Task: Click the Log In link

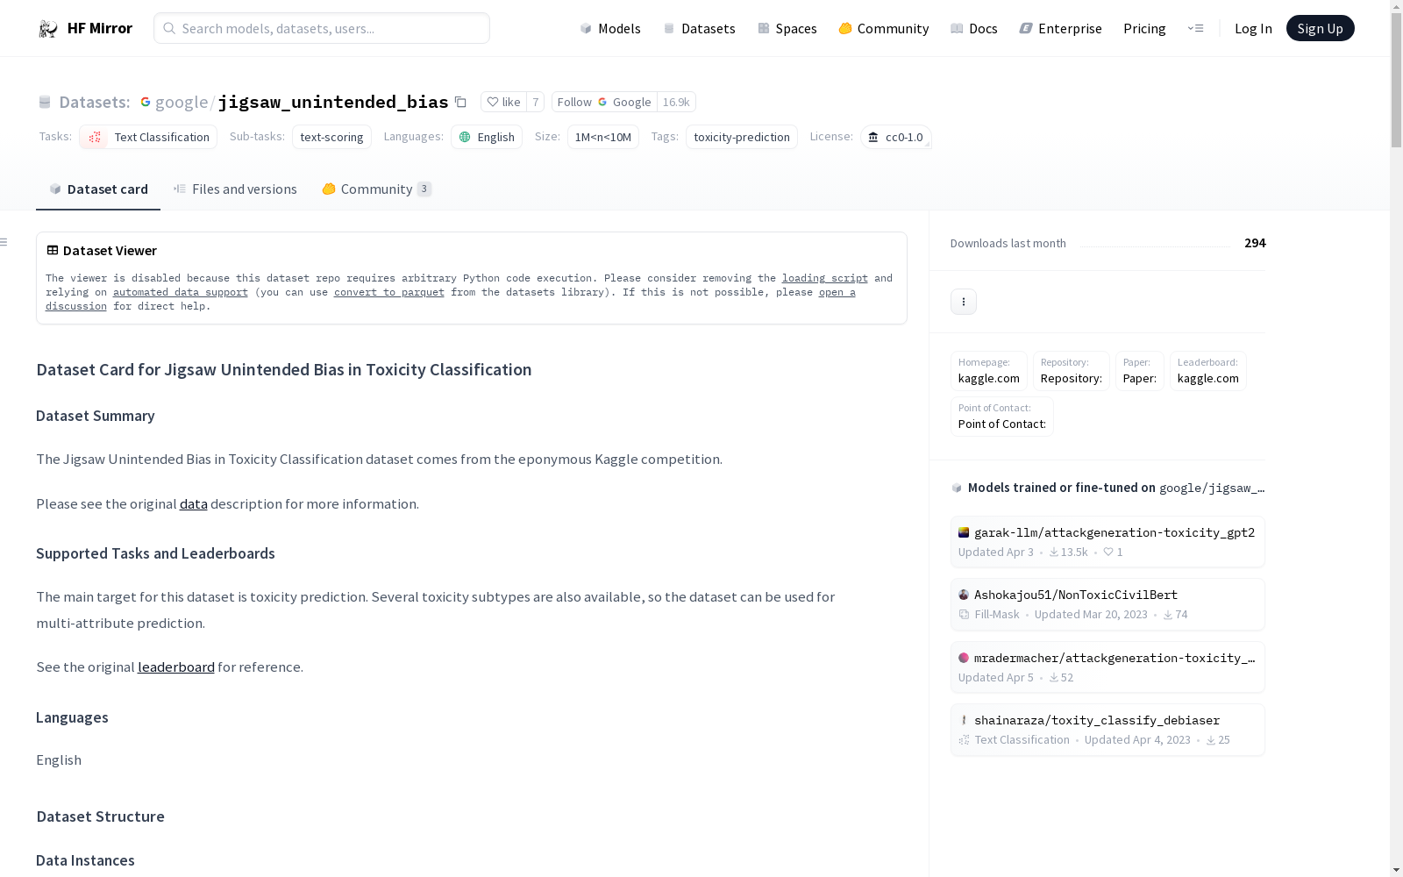Action: [1253, 29]
